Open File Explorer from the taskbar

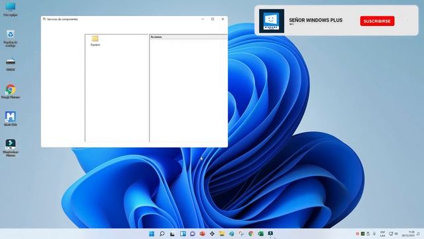[x=222, y=234]
